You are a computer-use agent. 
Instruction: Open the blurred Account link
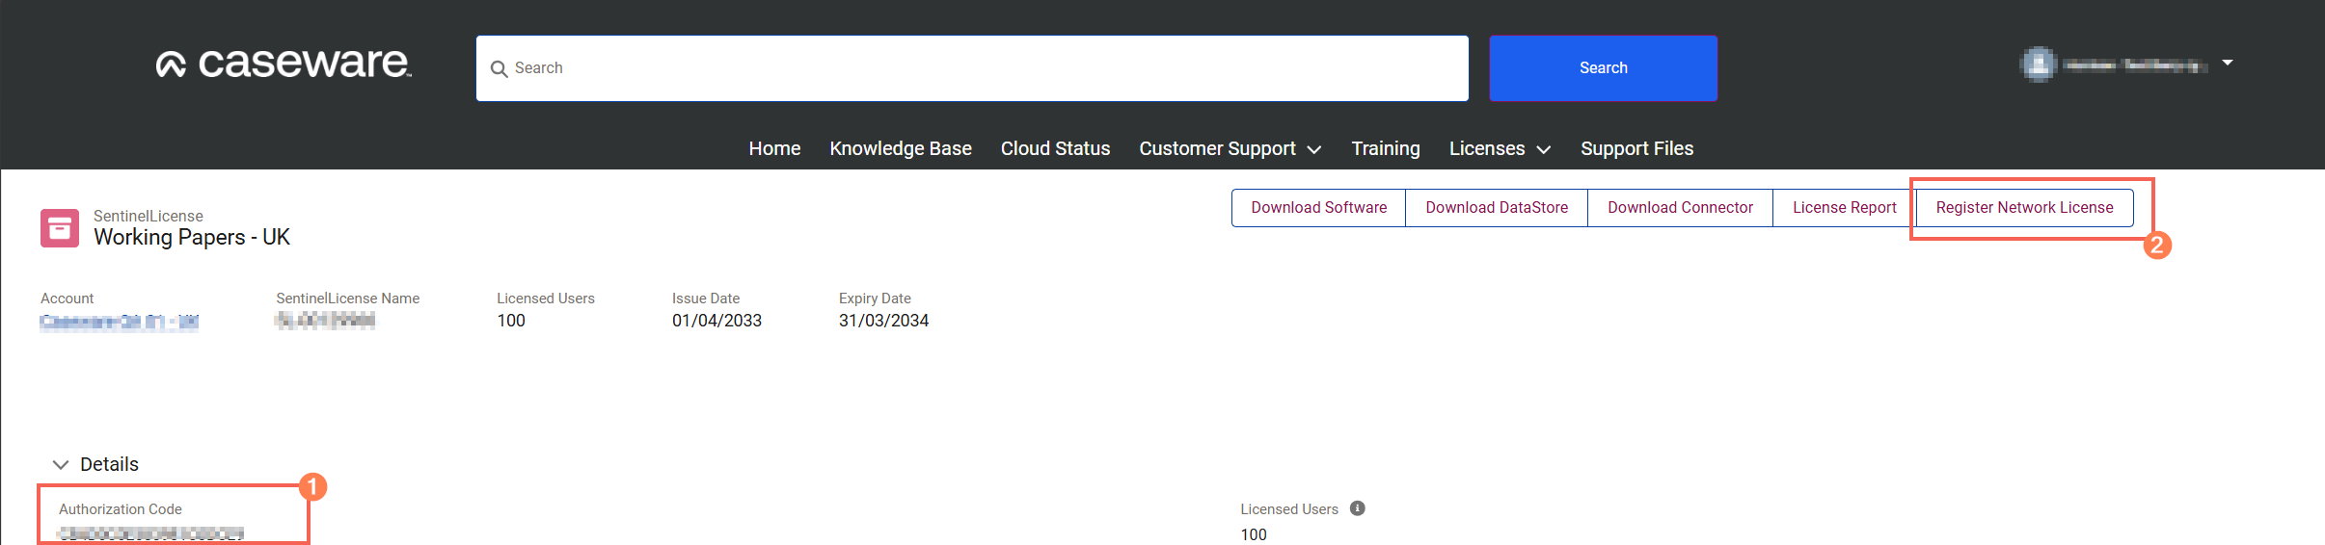point(120,322)
